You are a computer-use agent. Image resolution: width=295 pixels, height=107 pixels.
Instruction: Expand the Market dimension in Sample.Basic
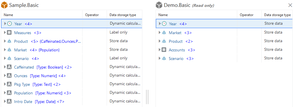pos(5,50)
